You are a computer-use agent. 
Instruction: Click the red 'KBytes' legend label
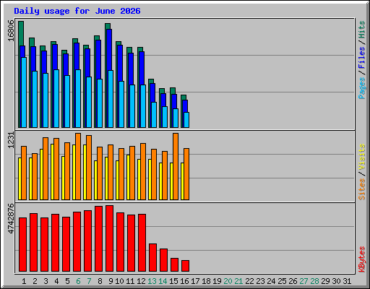pos(362,259)
